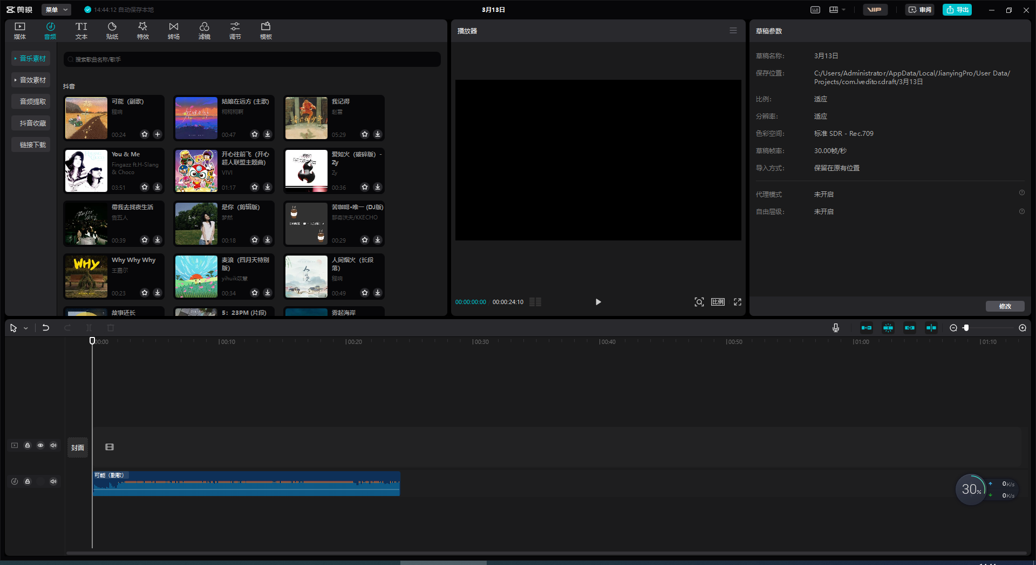The width and height of the screenshot is (1036, 565).
Task: Hide the main video track
Action: click(40, 445)
